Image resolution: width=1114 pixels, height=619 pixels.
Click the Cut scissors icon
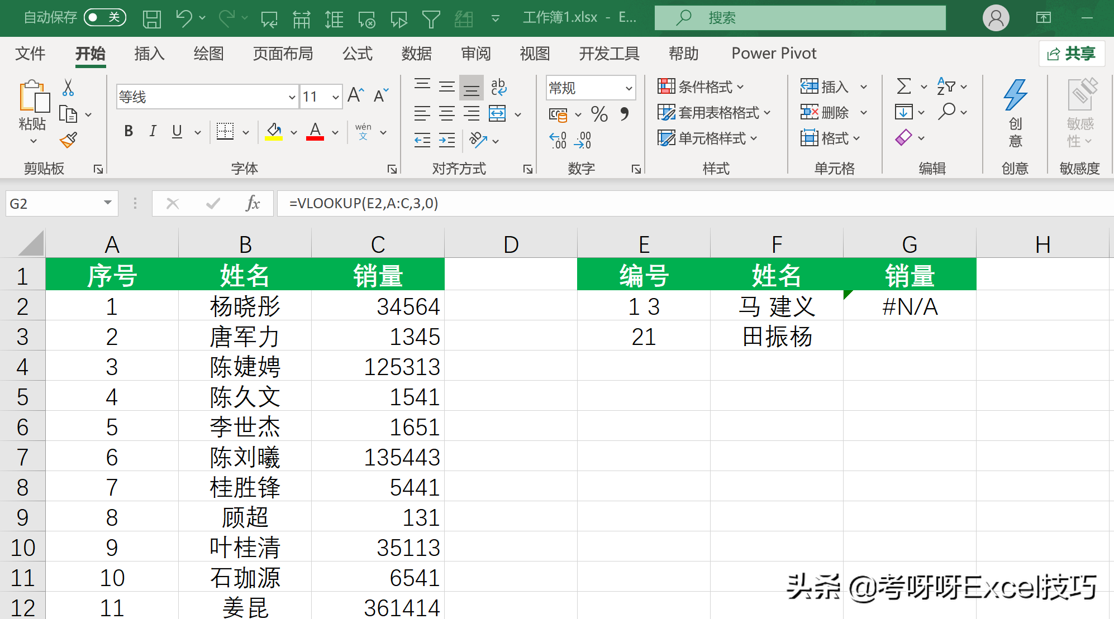(x=68, y=88)
